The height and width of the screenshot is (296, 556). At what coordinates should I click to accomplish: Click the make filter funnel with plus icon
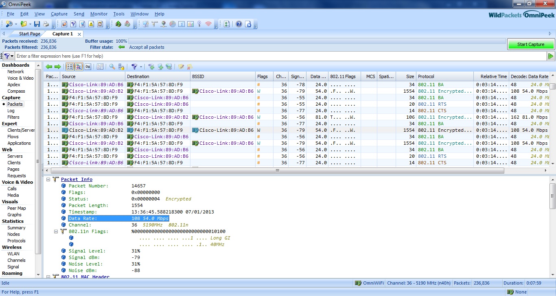tap(151, 67)
